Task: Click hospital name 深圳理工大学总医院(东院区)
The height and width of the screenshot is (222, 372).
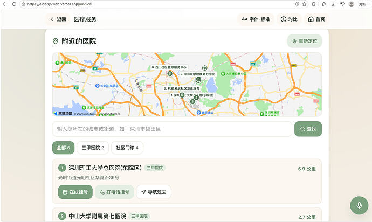Action: click(x=105, y=168)
